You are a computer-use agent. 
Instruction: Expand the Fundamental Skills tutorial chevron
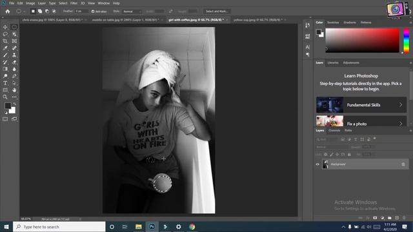(x=401, y=104)
